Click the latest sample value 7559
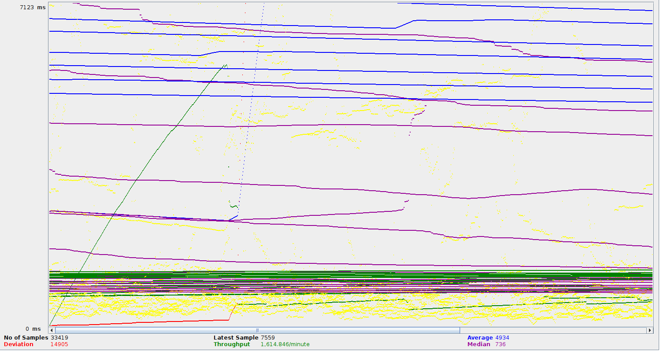 click(269, 338)
